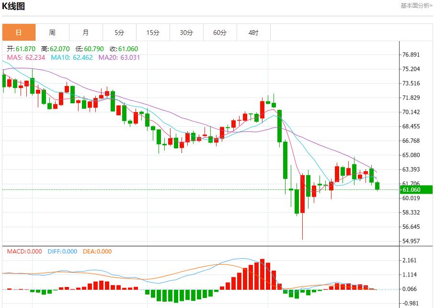This screenshot has height=308, width=435.
Task: Switch to the 4时 chart tab
Action: [253, 33]
